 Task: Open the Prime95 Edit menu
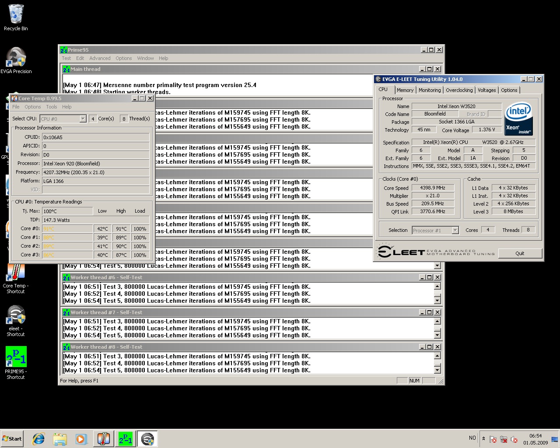point(80,58)
